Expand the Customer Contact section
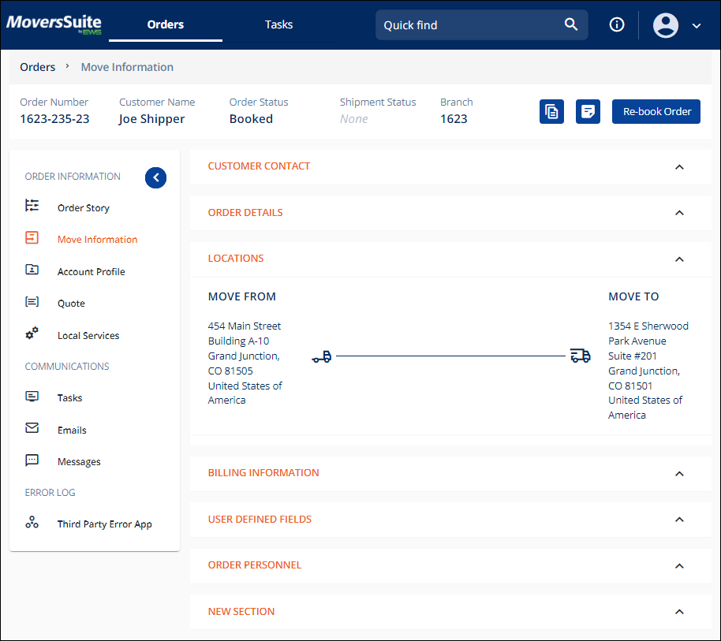The height and width of the screenshot is (641, 721). pos(679,167)
